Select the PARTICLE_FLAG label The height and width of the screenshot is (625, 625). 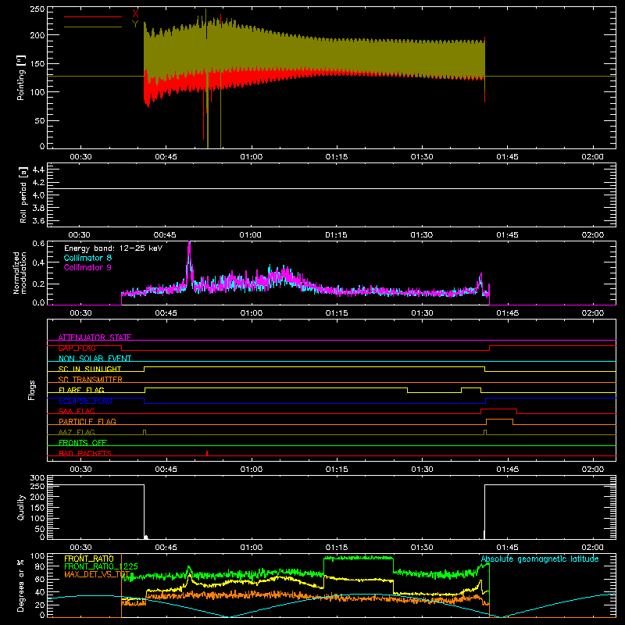(x=87, y=421)
